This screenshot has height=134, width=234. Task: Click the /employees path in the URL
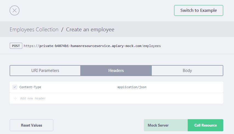point(152,46)
